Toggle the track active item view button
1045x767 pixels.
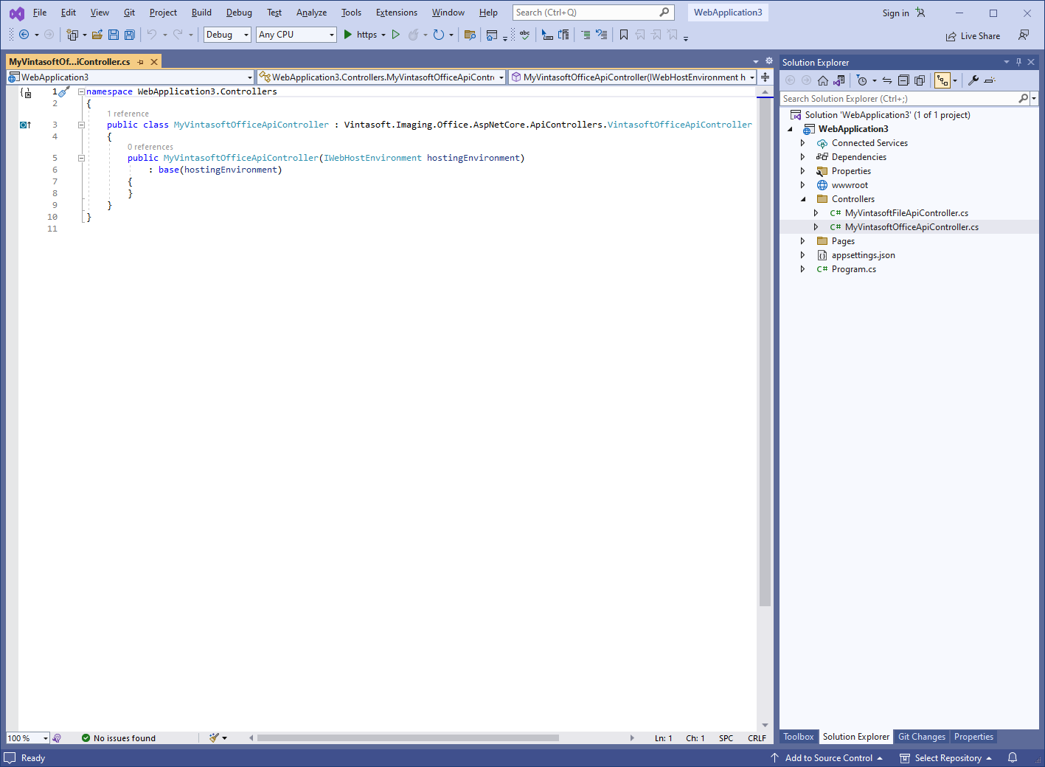942,80
